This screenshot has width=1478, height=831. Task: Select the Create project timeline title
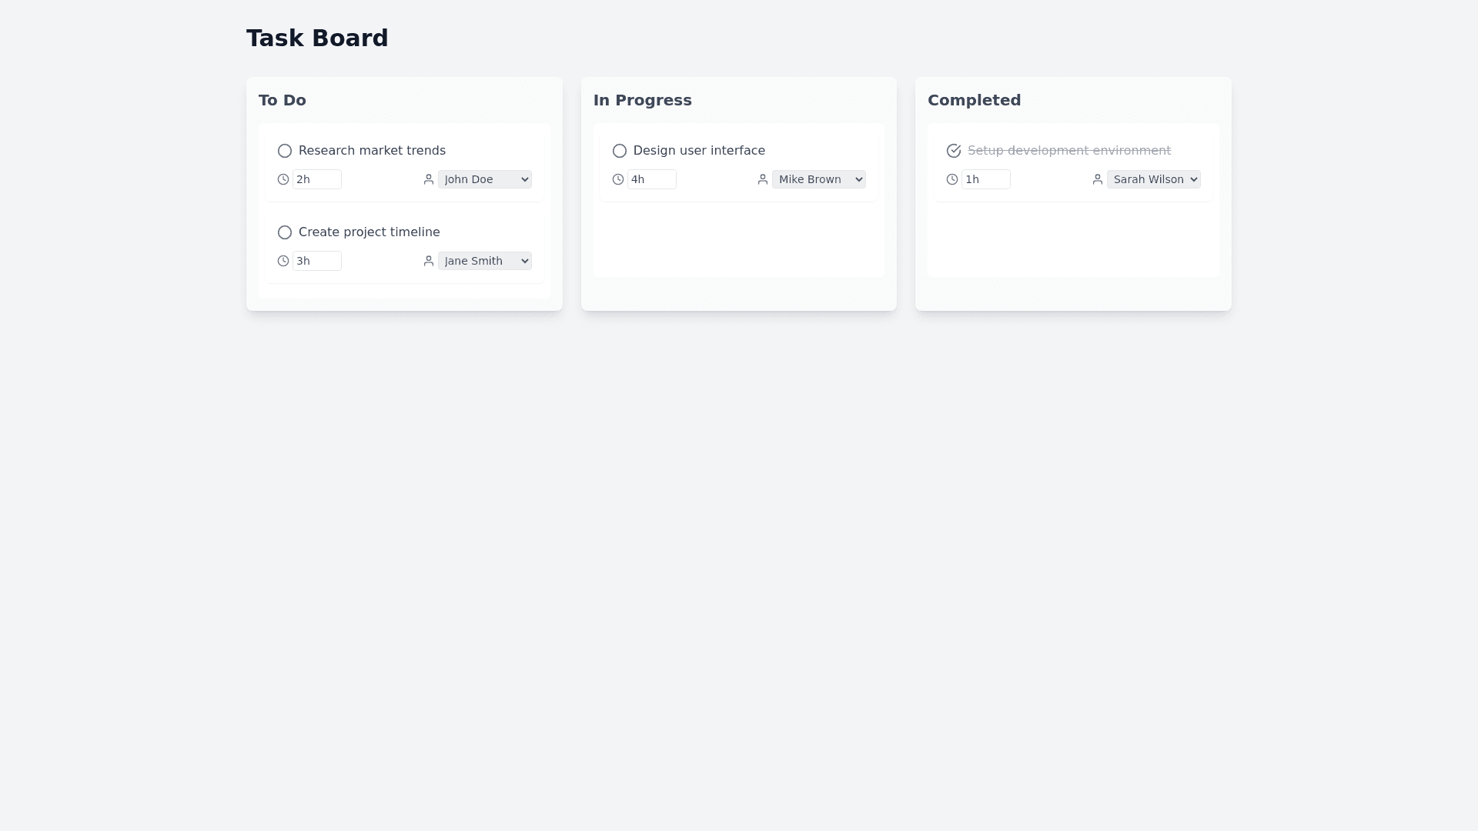coord(369,232)
